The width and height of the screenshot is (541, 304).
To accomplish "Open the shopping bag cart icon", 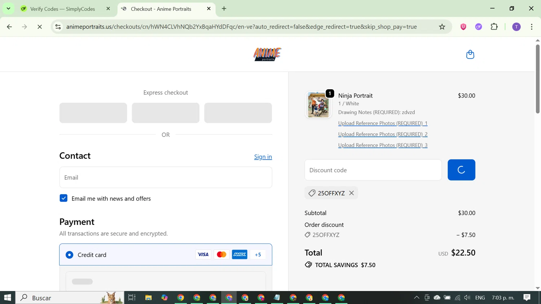I will click(470, 54).
